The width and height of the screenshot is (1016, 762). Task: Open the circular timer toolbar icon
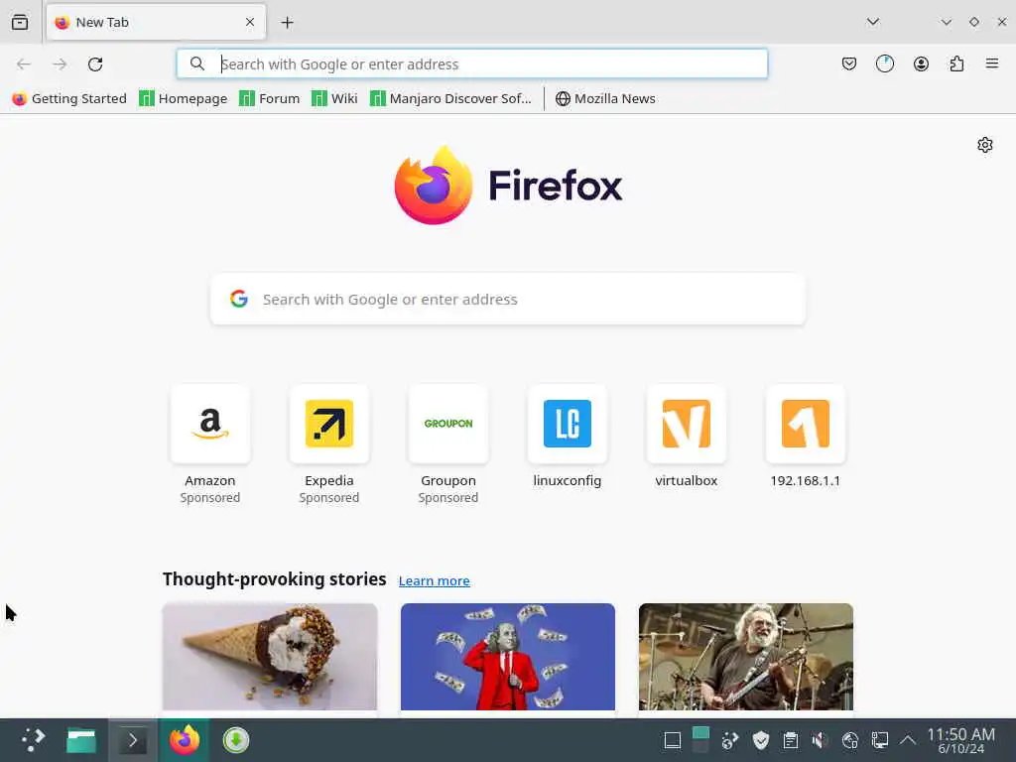(x=884, y=63)
